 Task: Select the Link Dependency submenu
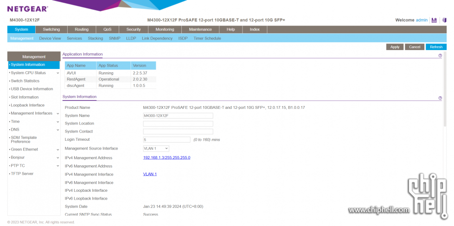pos(157,38)
